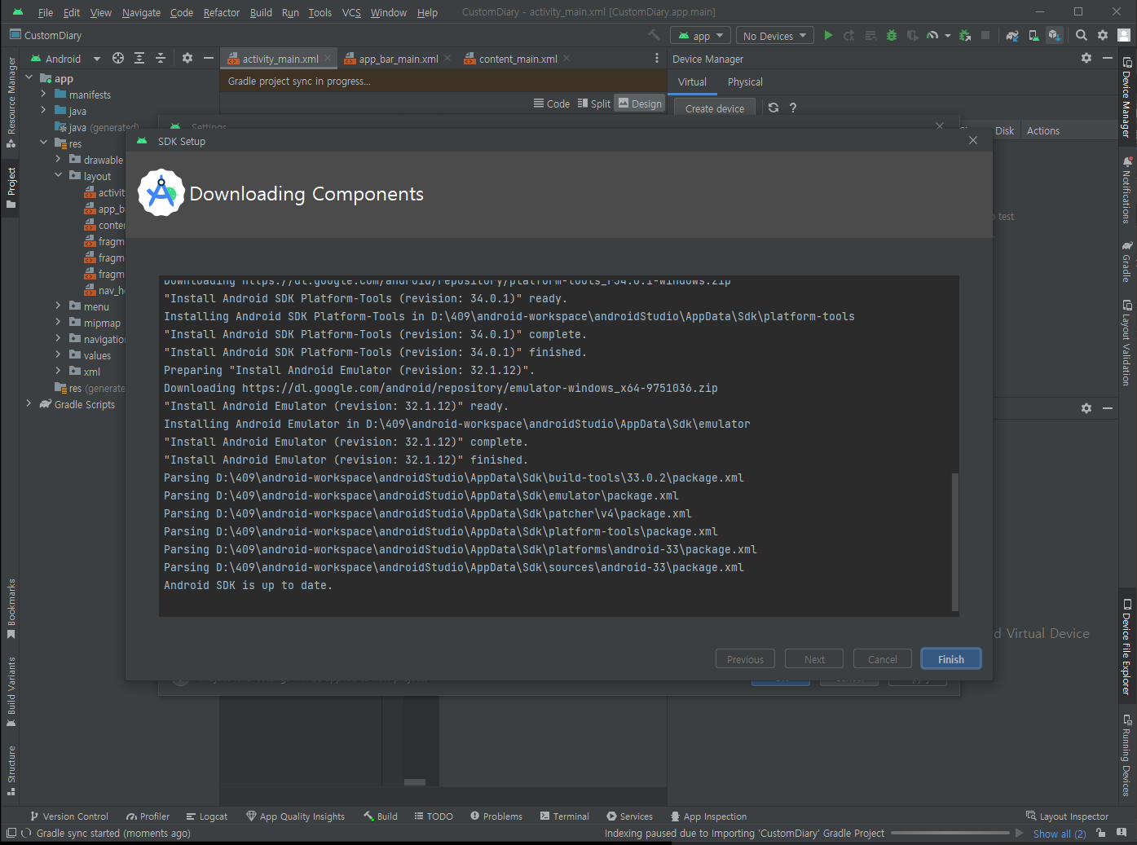Click Finish button in SDK Setup
1137x845 pixels.
click(x=950, y=659)
